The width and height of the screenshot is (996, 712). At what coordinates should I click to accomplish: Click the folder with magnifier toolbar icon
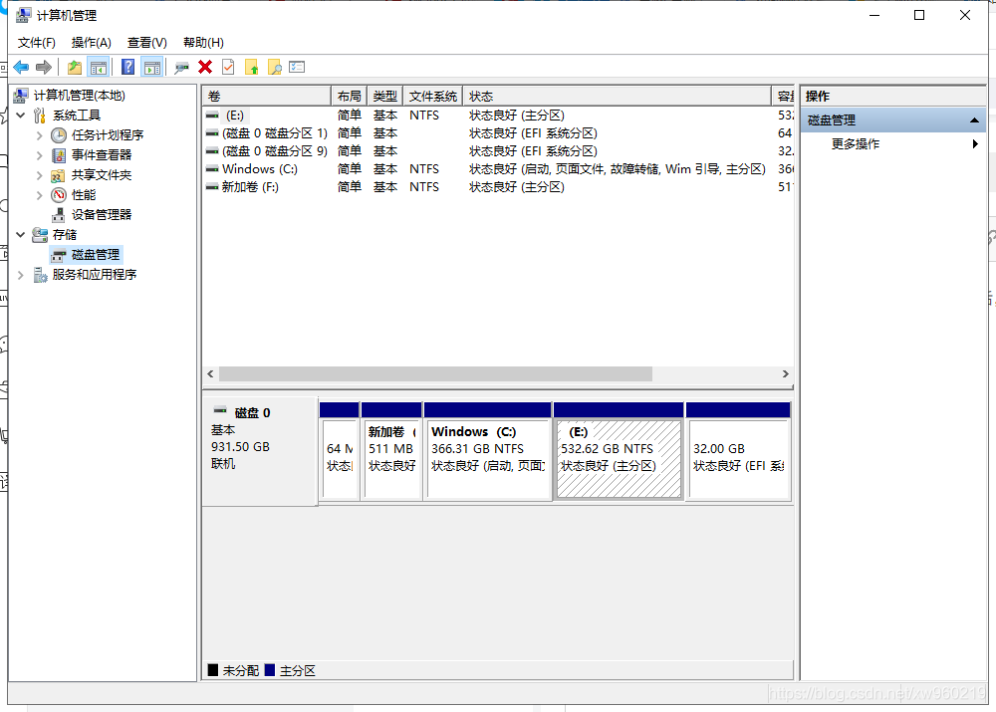pyautogui.click(x=274, y=67)
